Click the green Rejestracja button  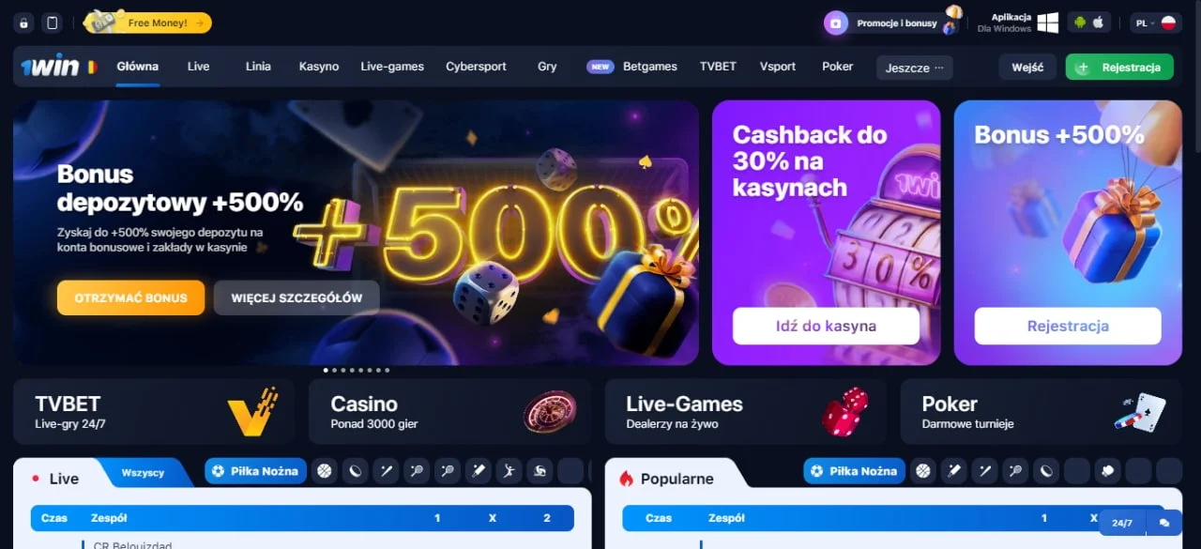click(x=1119, y=68)
